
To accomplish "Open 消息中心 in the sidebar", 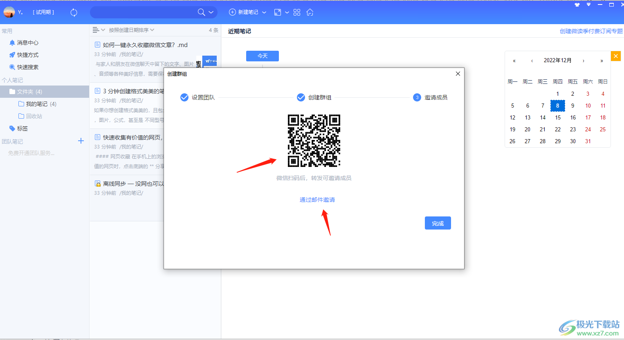I will [x=28, y=43].
